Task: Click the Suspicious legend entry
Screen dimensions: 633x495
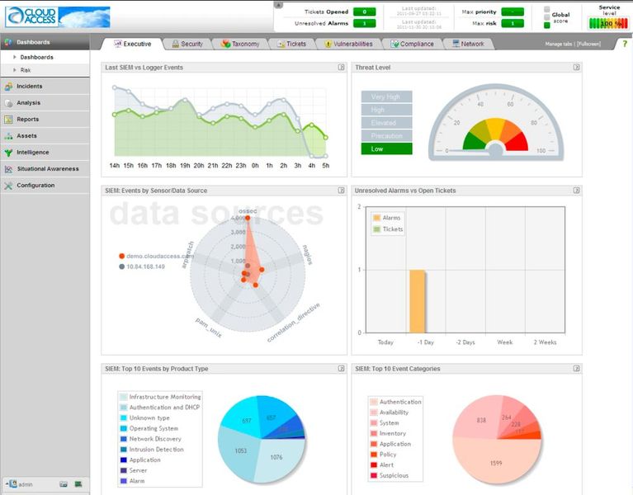Action: pos(390,476)
